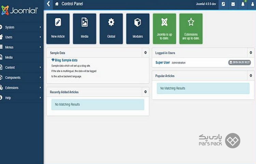Open Popular Articles module settings gear
This screenshot has width=256, height=164.
pyautogui.click(x=251, y=76)
